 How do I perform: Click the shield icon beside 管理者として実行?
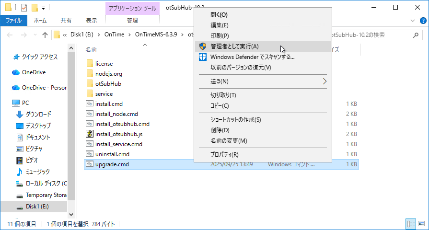pyautogui.click(x=202, y=46)
